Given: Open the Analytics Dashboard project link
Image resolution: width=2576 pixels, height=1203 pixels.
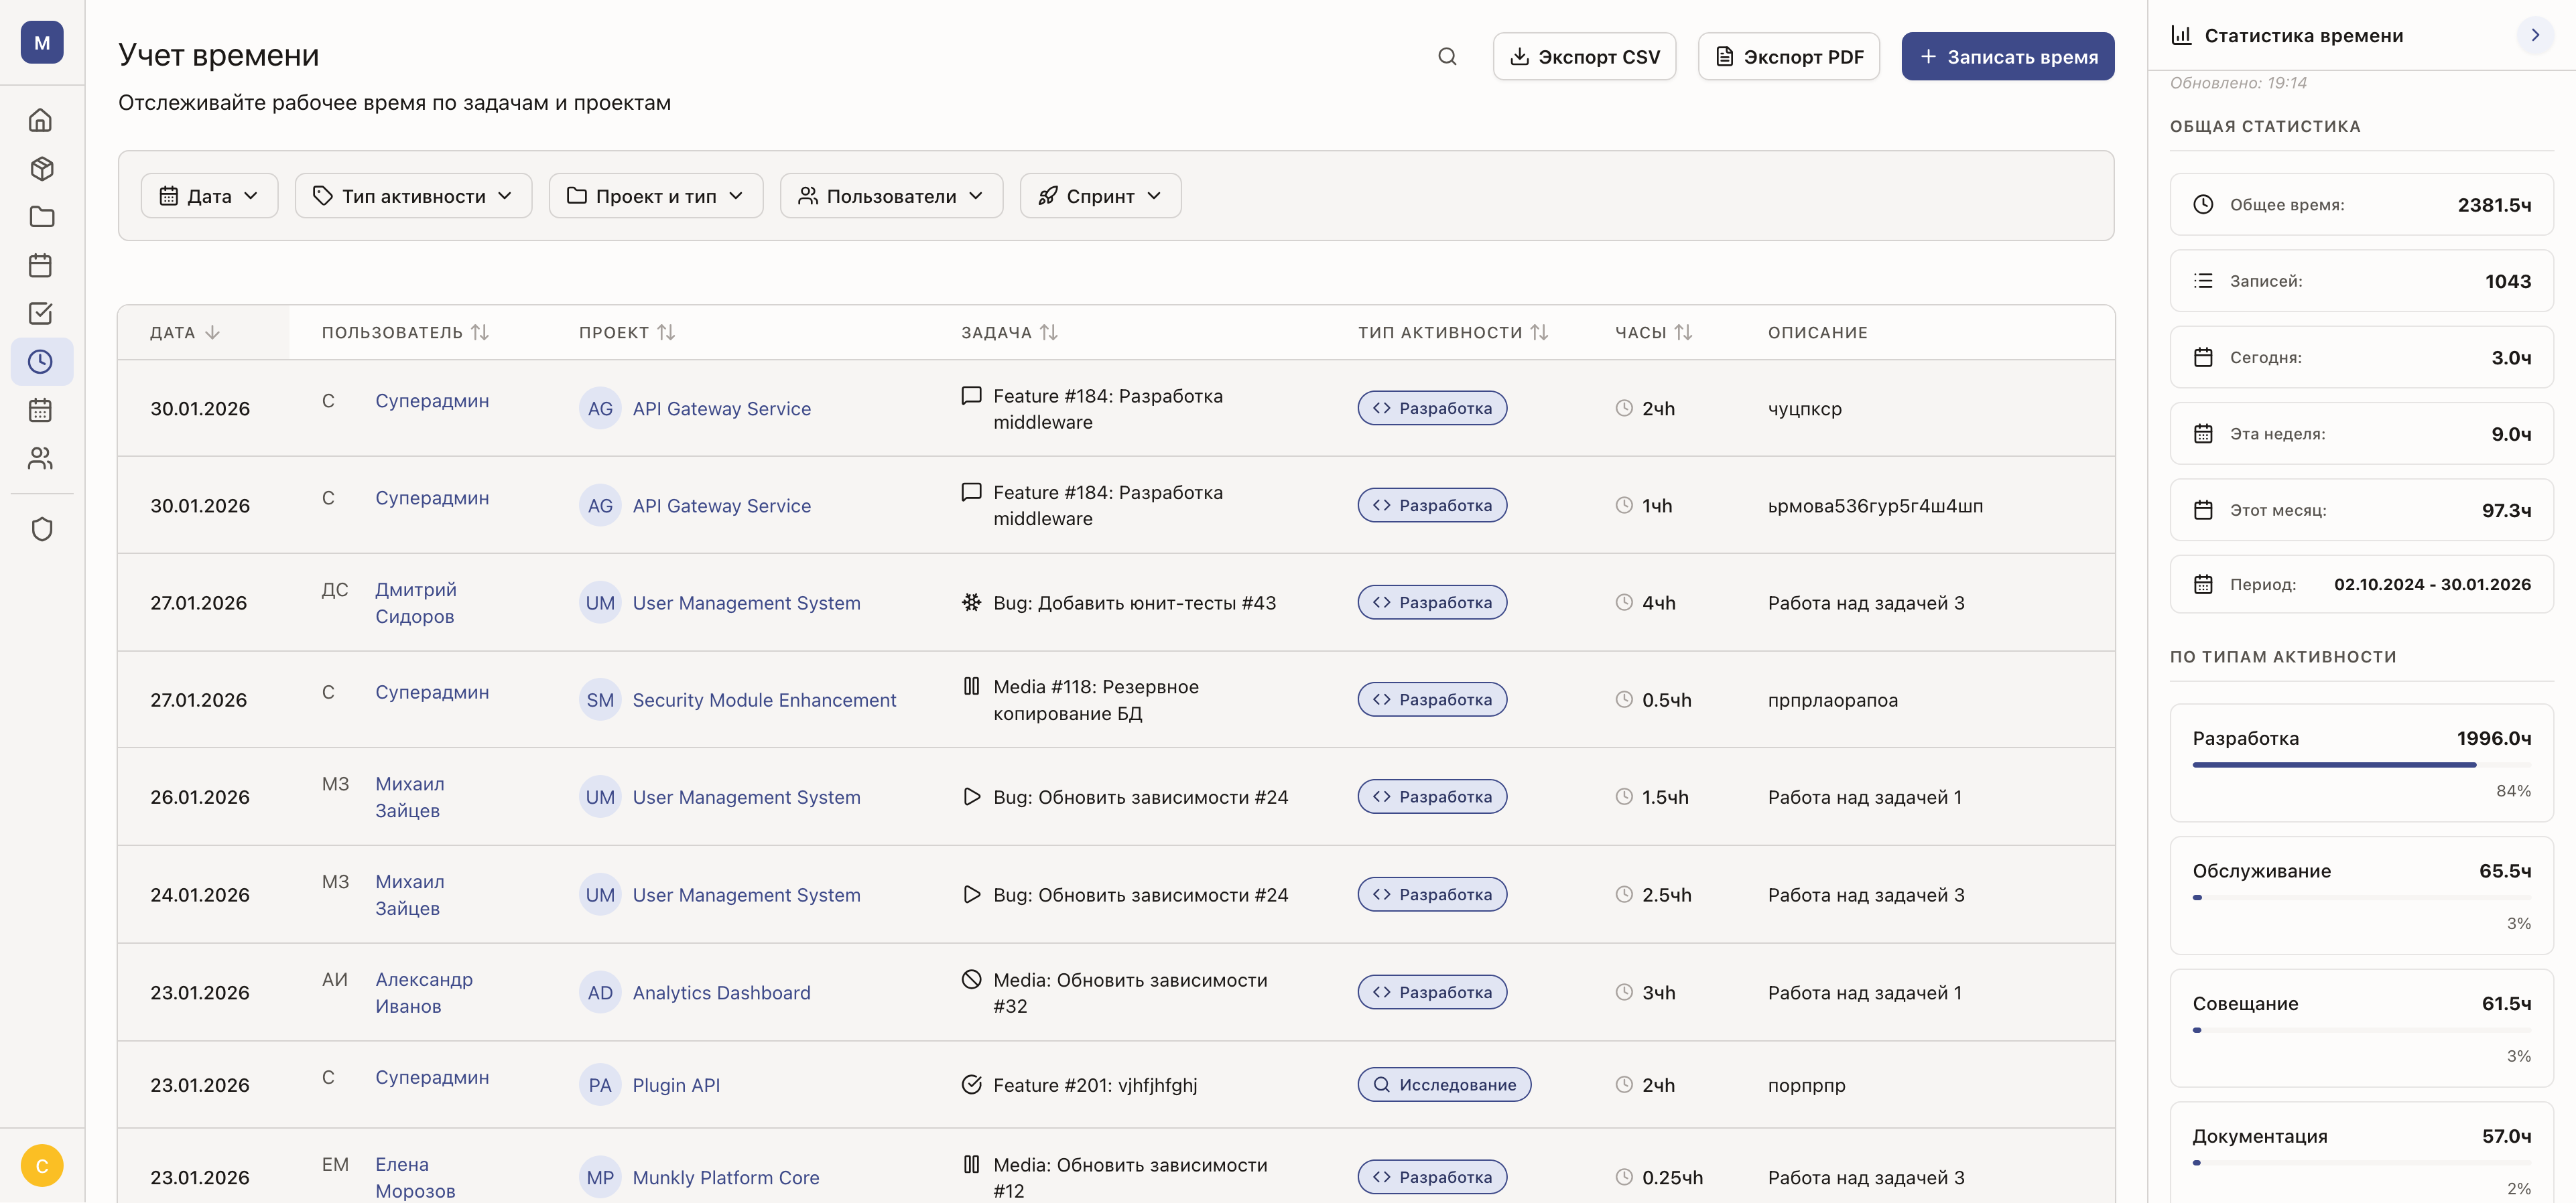Looking at the screenshot, I should tap(721, 992).
